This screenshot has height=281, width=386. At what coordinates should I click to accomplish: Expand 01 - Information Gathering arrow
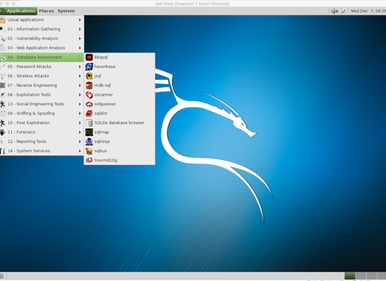pyautogui.click(x=80, y=29)
